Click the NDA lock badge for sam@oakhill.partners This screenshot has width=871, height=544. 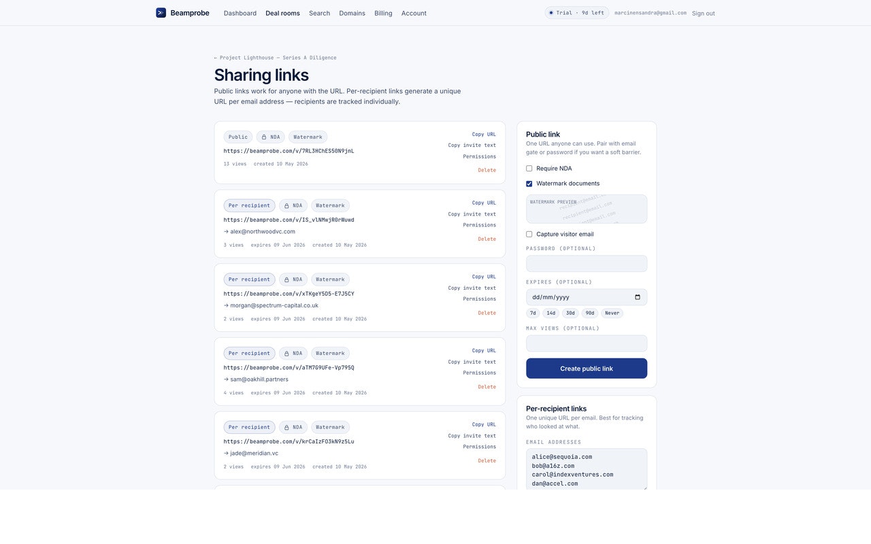click(293, 354)
